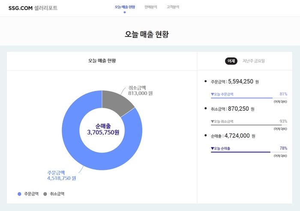
Task: Click the 81% percentage text
Action: (283, 94)
